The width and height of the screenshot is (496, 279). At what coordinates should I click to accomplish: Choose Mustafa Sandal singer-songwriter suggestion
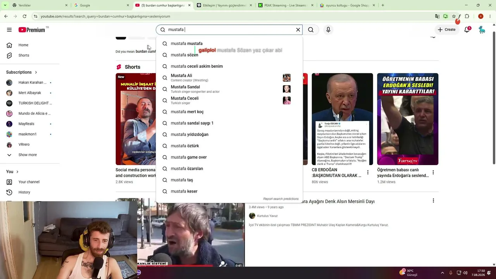pyautogui.click(x=229, y=89)
